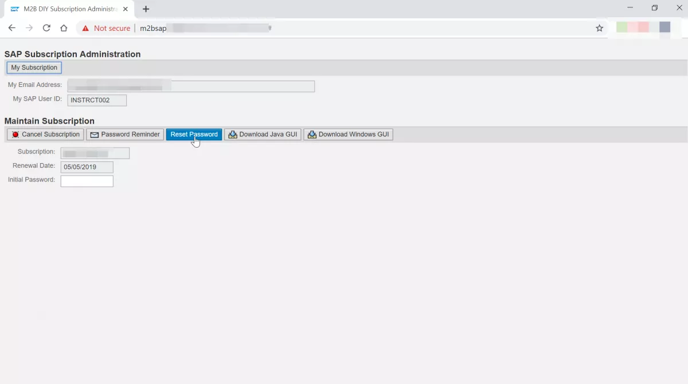The image size is (688, 384).
Task: Click into the Initial Password field
Action: (x=87, y=181)
